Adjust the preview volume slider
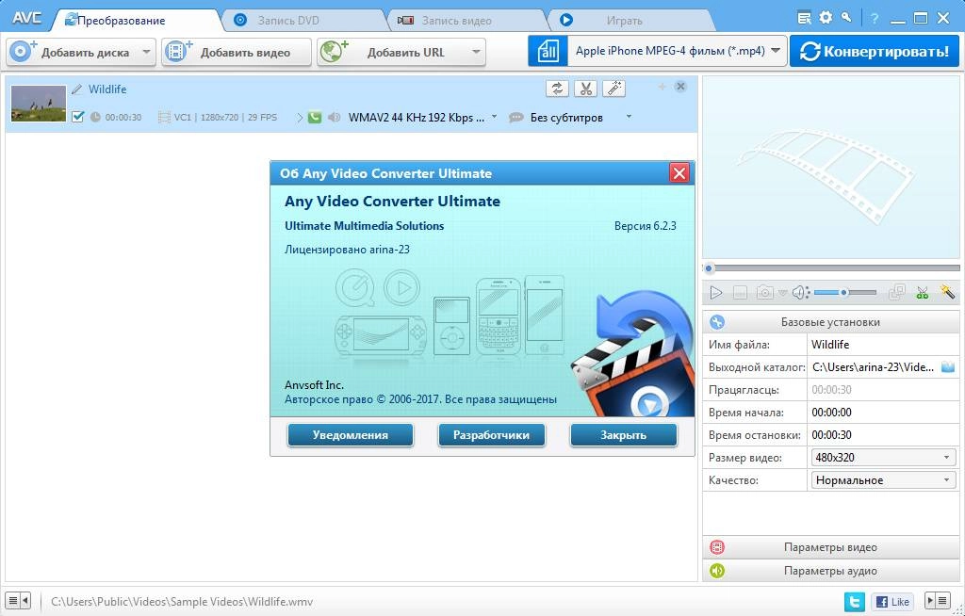The height and width of the screenshot is (616, 965). coord(845,293)
